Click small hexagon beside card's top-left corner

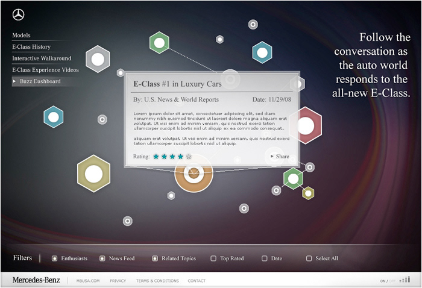click(121, 73)
